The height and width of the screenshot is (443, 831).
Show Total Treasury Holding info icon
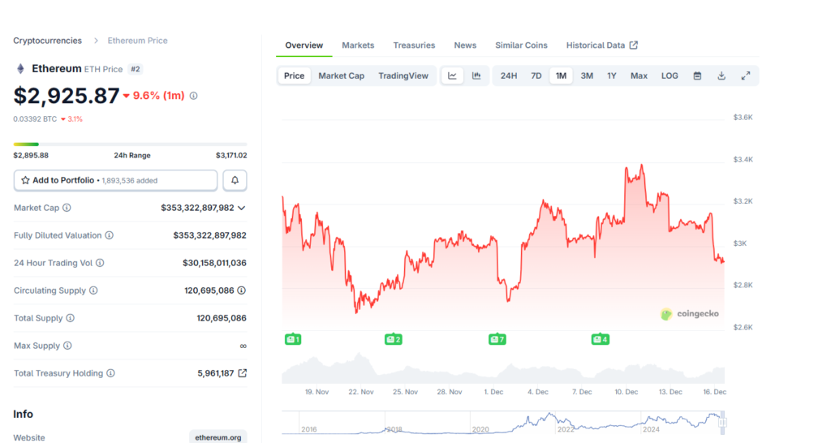click(110, 373)
